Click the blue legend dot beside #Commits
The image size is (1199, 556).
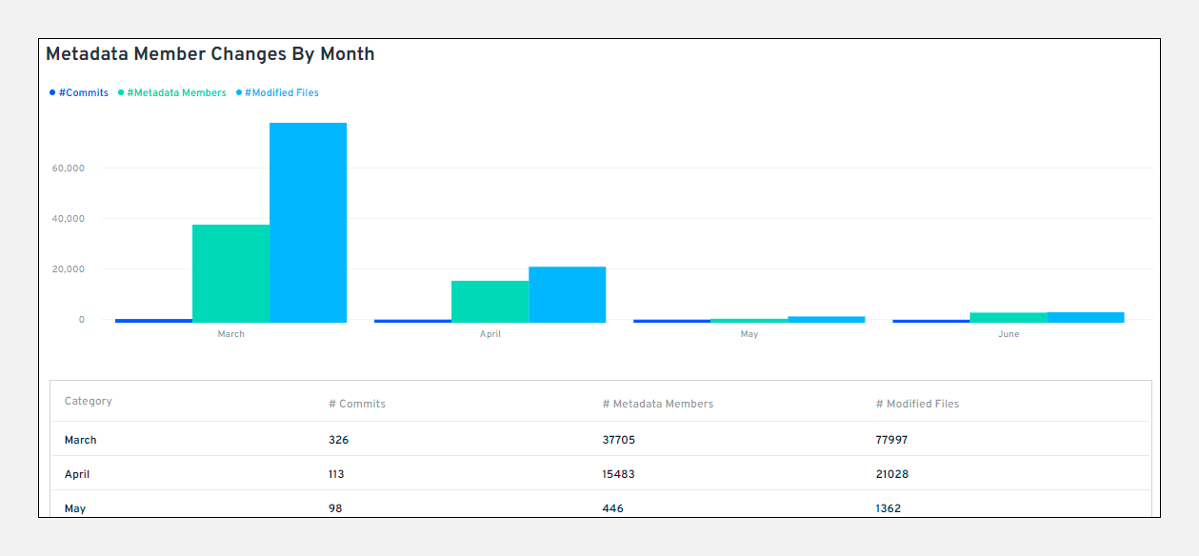(x=50, y=92)
